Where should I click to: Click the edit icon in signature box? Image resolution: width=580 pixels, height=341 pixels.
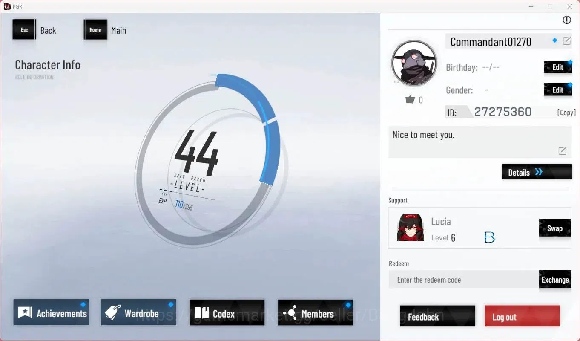(x=562, y=150)
